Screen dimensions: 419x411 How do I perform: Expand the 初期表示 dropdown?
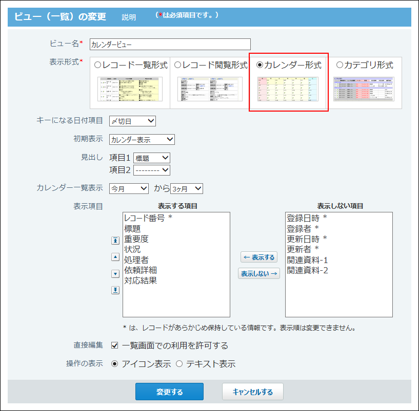(x=142, y=139)
